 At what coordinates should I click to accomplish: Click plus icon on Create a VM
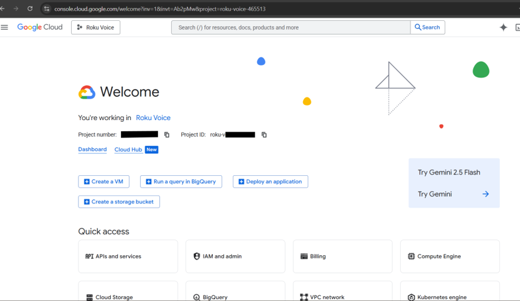pos(86,182)
